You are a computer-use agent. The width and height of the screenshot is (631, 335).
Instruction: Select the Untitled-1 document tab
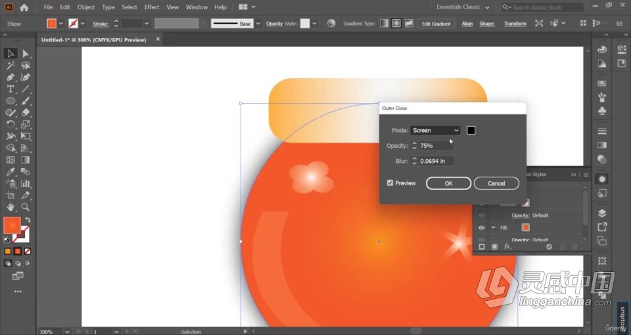tap(94, 39)
